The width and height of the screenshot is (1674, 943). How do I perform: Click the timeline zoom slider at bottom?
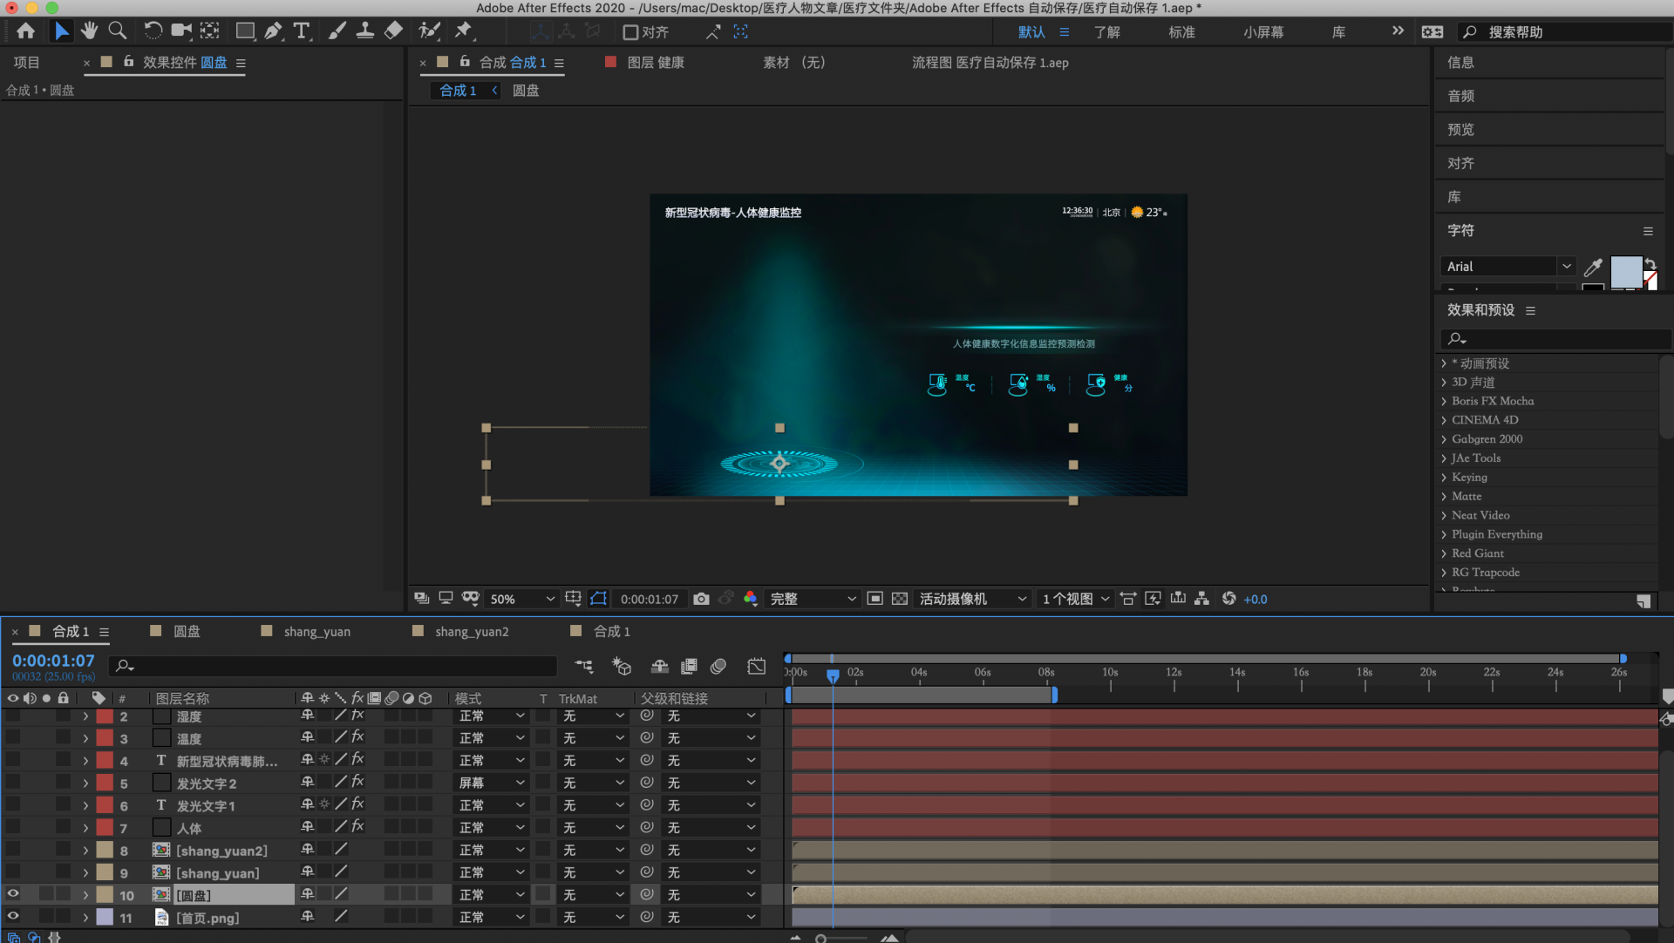pyautogui.click(x=842, y=938)
